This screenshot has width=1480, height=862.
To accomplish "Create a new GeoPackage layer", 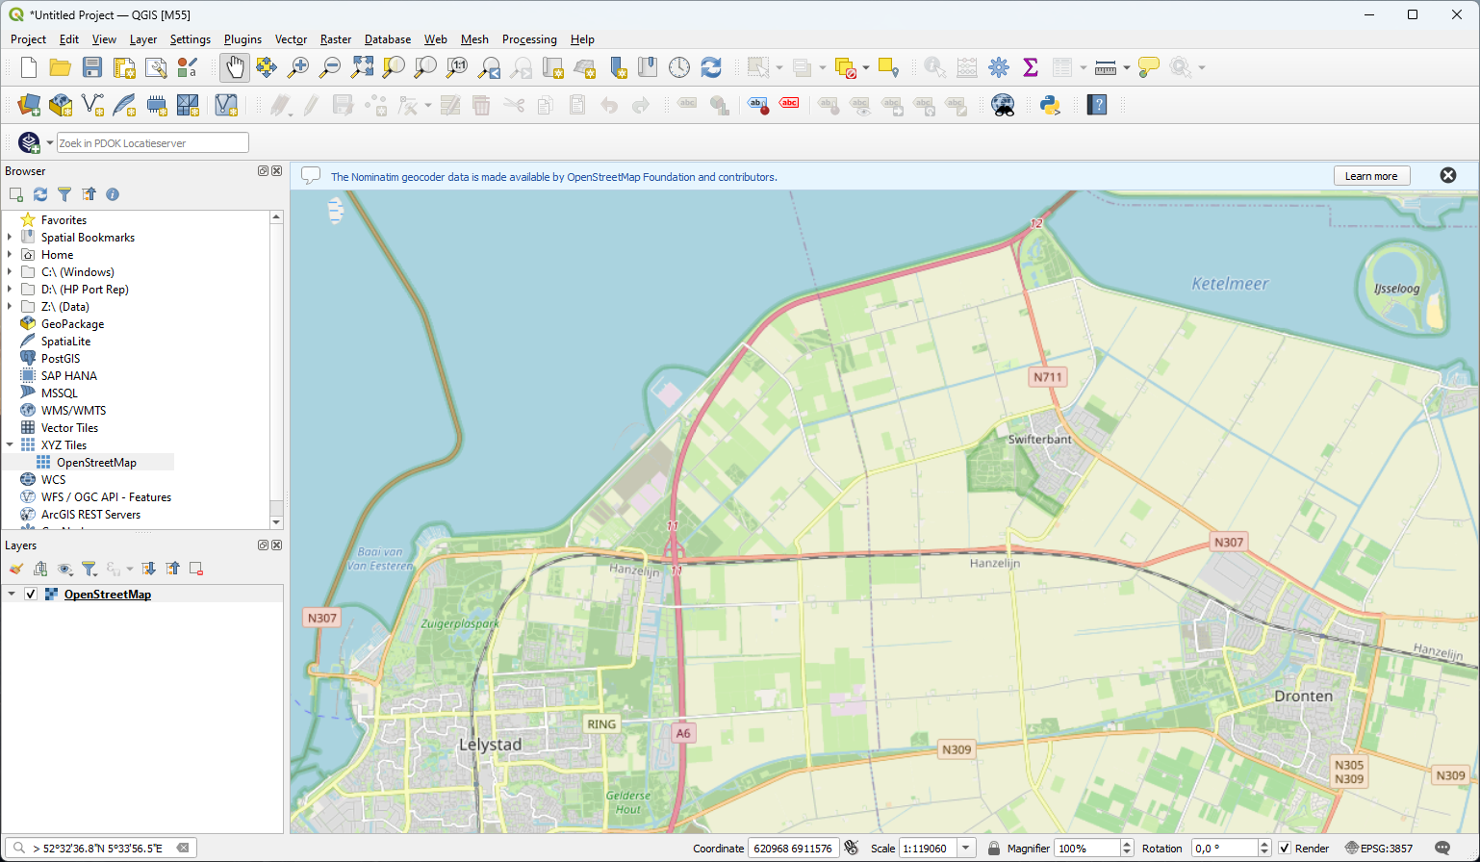I will point(60,105).
